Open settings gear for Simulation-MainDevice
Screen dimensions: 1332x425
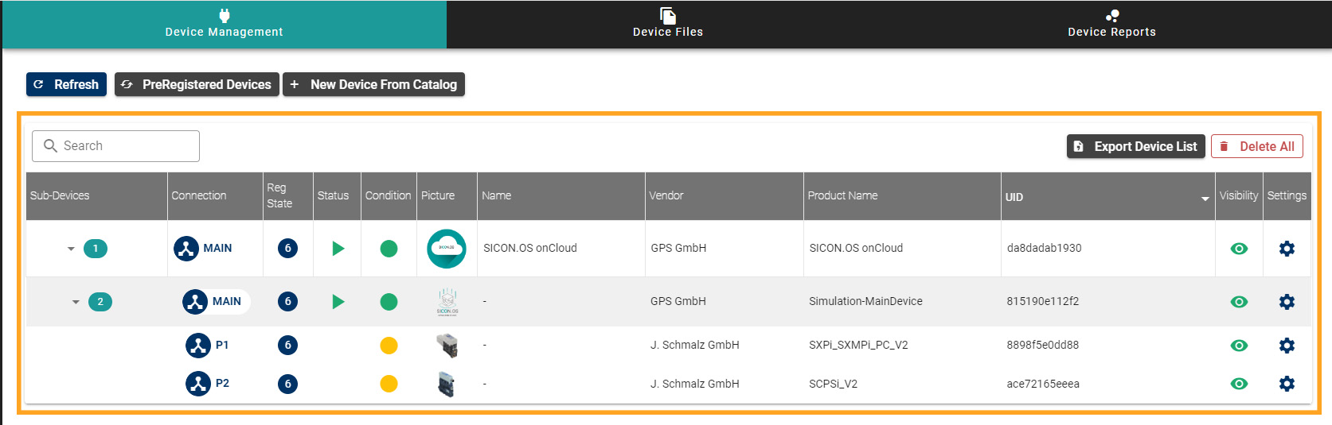[x=1286, y=302]
